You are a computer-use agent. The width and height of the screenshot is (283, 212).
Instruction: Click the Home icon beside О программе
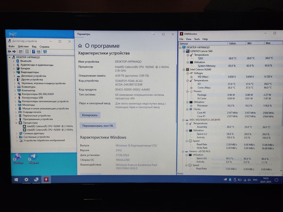pyautogui.click(x=80, y=46)
